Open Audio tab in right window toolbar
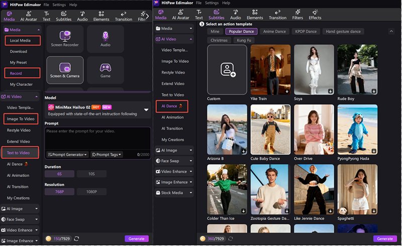This screenshot has height=246, width=402. [235, 15]
